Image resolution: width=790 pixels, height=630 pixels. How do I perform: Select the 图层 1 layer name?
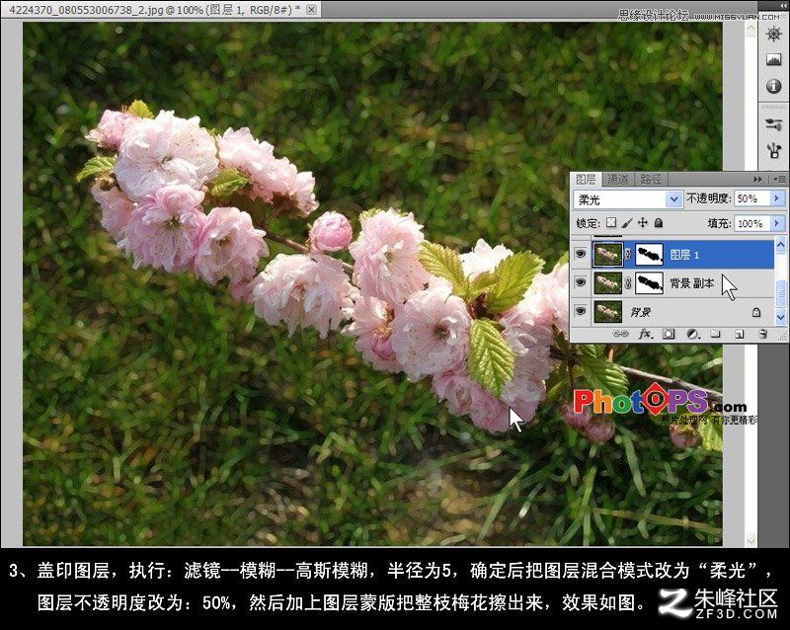(x=684, y=255)
